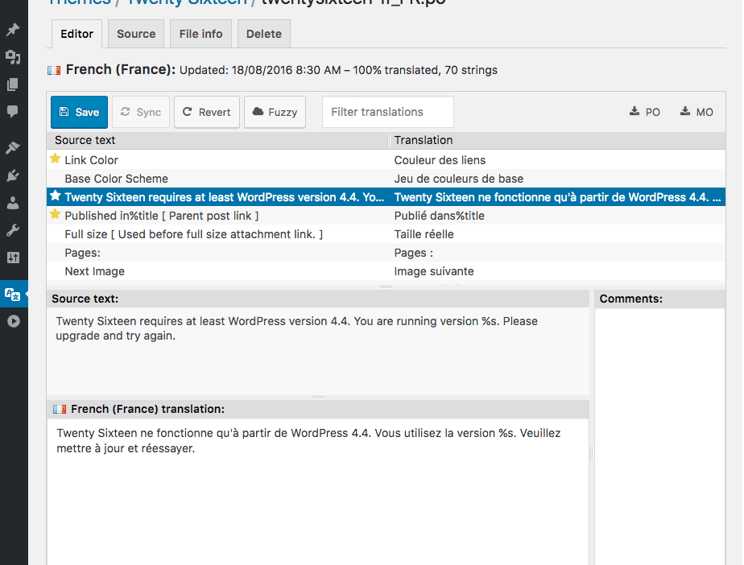This screenshot has height=565, width=744.
Task: Switch to the Source tab
Action: coord(136,34)
